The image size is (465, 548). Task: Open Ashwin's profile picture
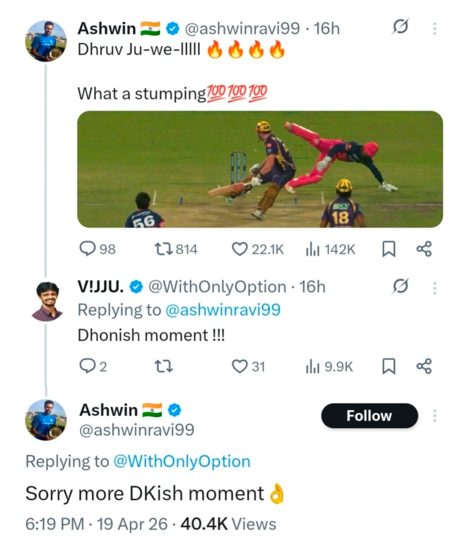point(46,41)
